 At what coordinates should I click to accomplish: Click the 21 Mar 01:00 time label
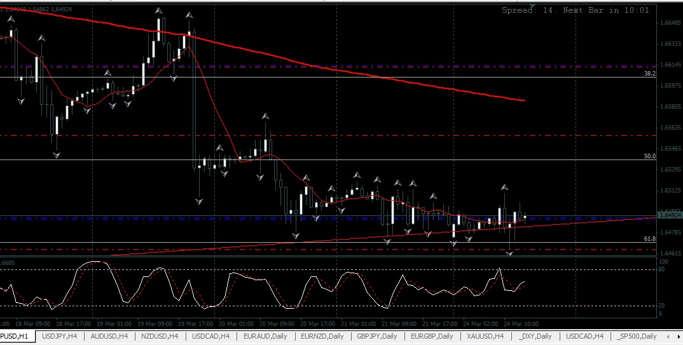pyautogui.click(x=359, y=323)
